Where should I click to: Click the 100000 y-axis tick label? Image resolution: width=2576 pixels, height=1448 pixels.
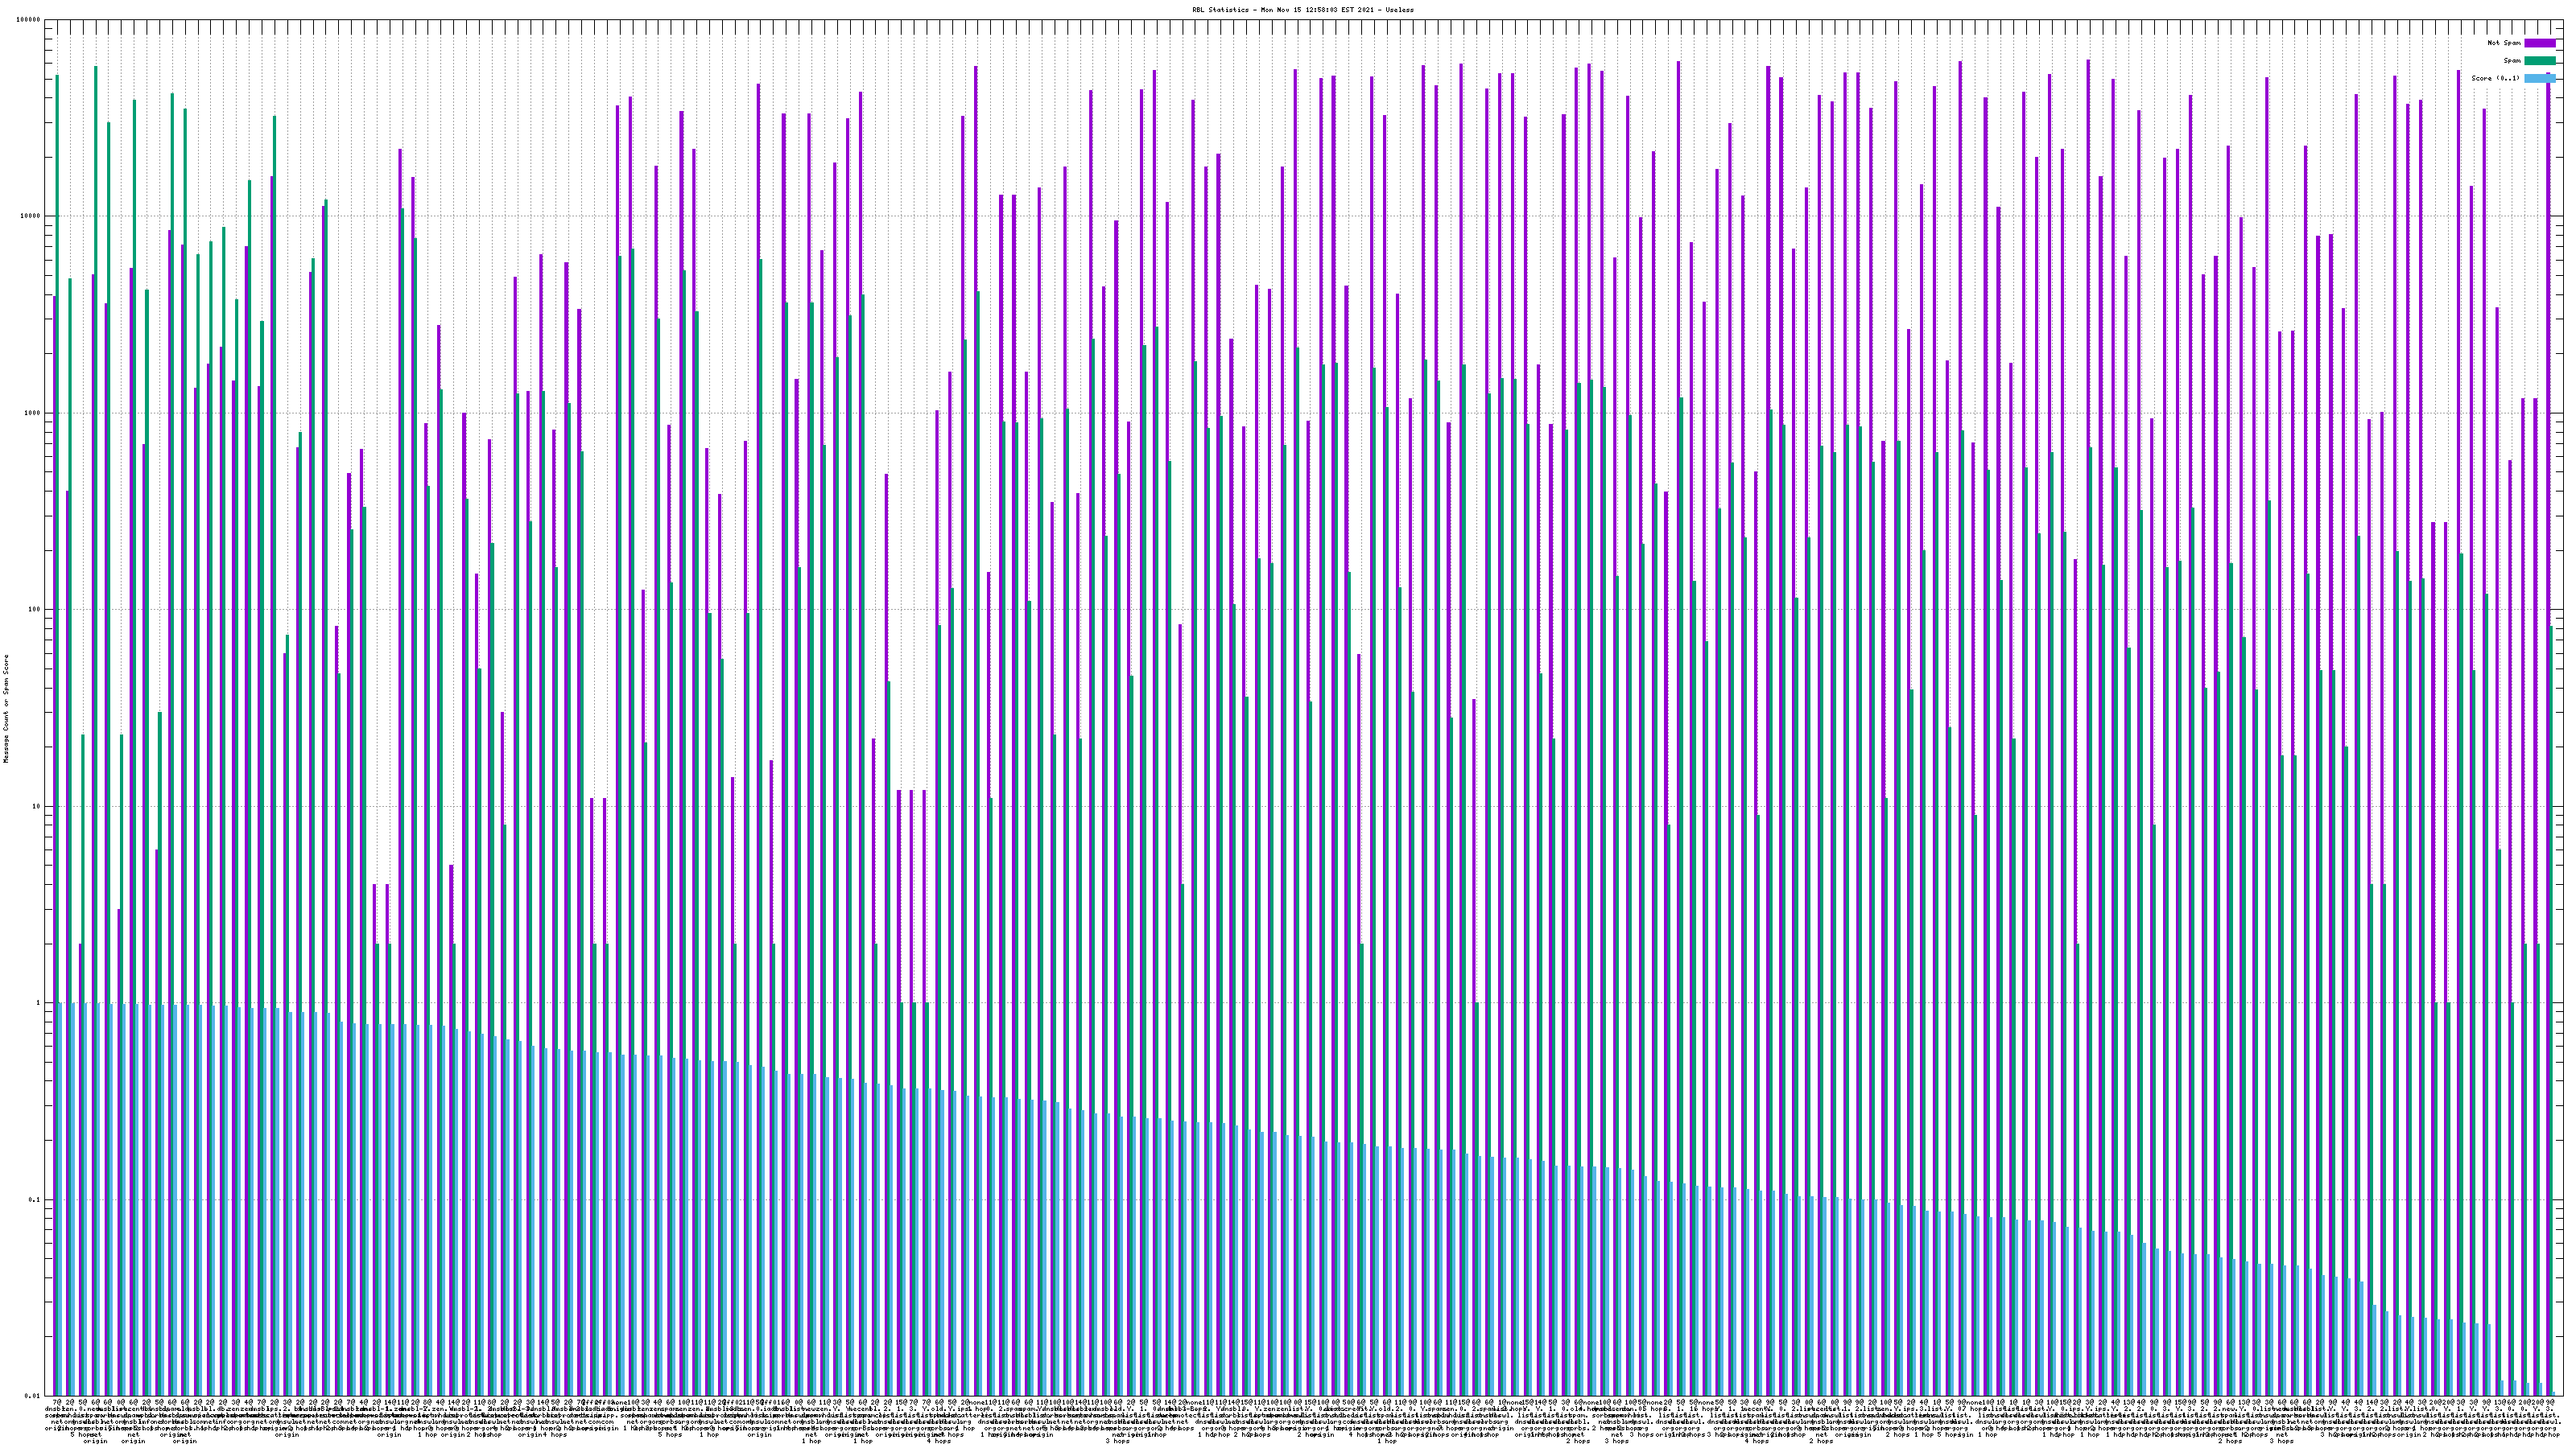click(x=29, y=20)
